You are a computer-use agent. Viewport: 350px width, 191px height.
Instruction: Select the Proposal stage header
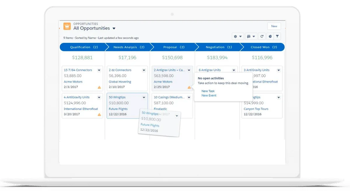pyautogui.click(x=174, y=47)
